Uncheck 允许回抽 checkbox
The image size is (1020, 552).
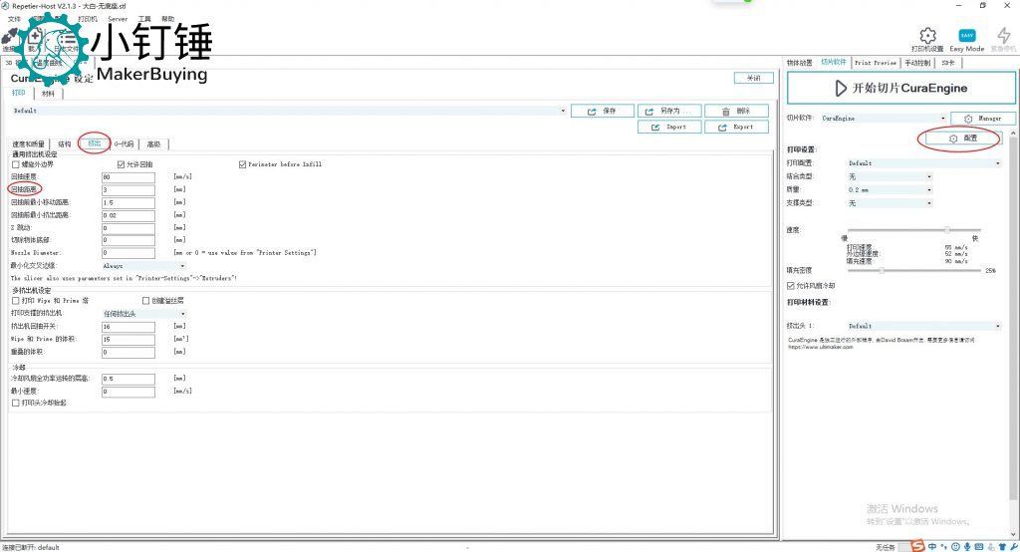click(121, 164)
